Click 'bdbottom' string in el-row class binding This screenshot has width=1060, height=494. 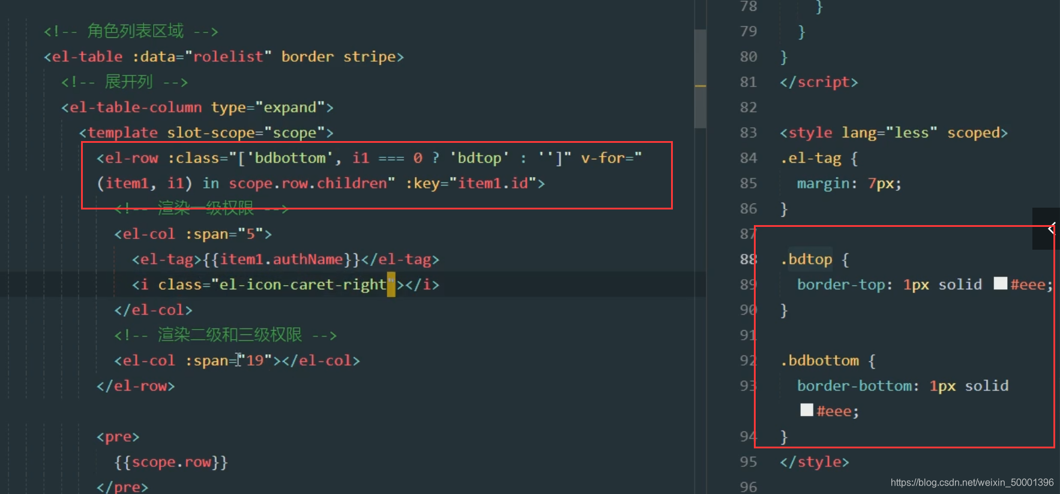pos(291,158)
